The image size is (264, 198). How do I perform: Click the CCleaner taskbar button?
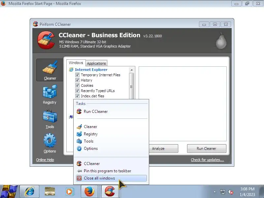coord(110,191)
